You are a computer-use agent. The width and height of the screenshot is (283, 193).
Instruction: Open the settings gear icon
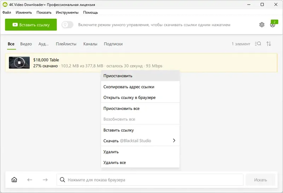(x=262, y=25)
